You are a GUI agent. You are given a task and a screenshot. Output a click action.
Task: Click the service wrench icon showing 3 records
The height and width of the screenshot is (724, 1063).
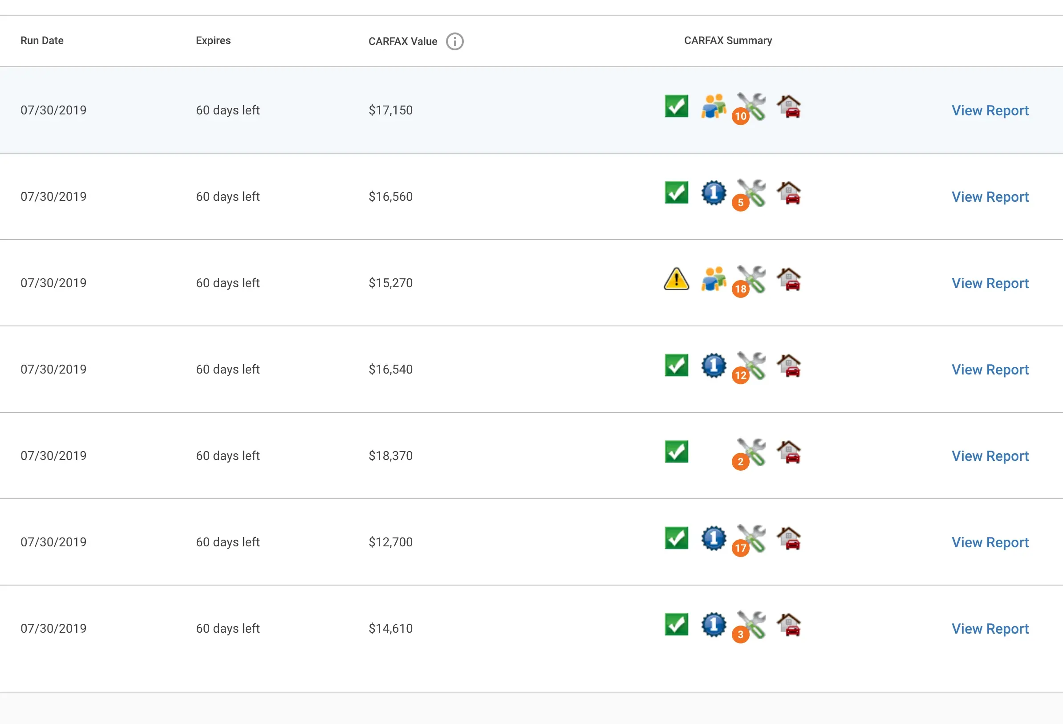[x=750, y=626]
